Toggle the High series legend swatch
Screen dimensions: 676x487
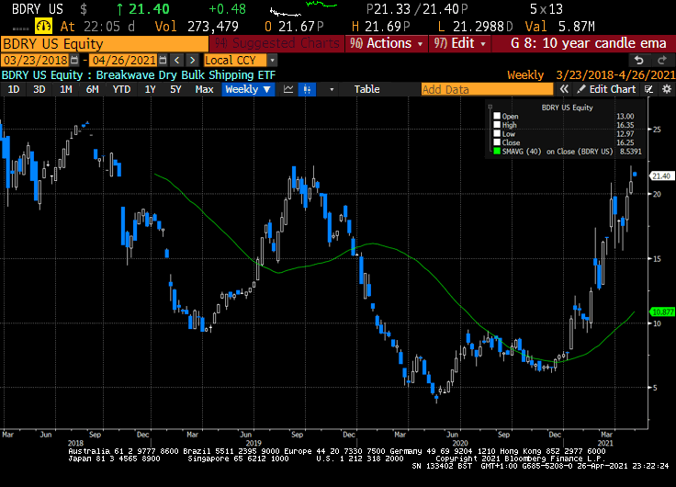click(497, 125)
